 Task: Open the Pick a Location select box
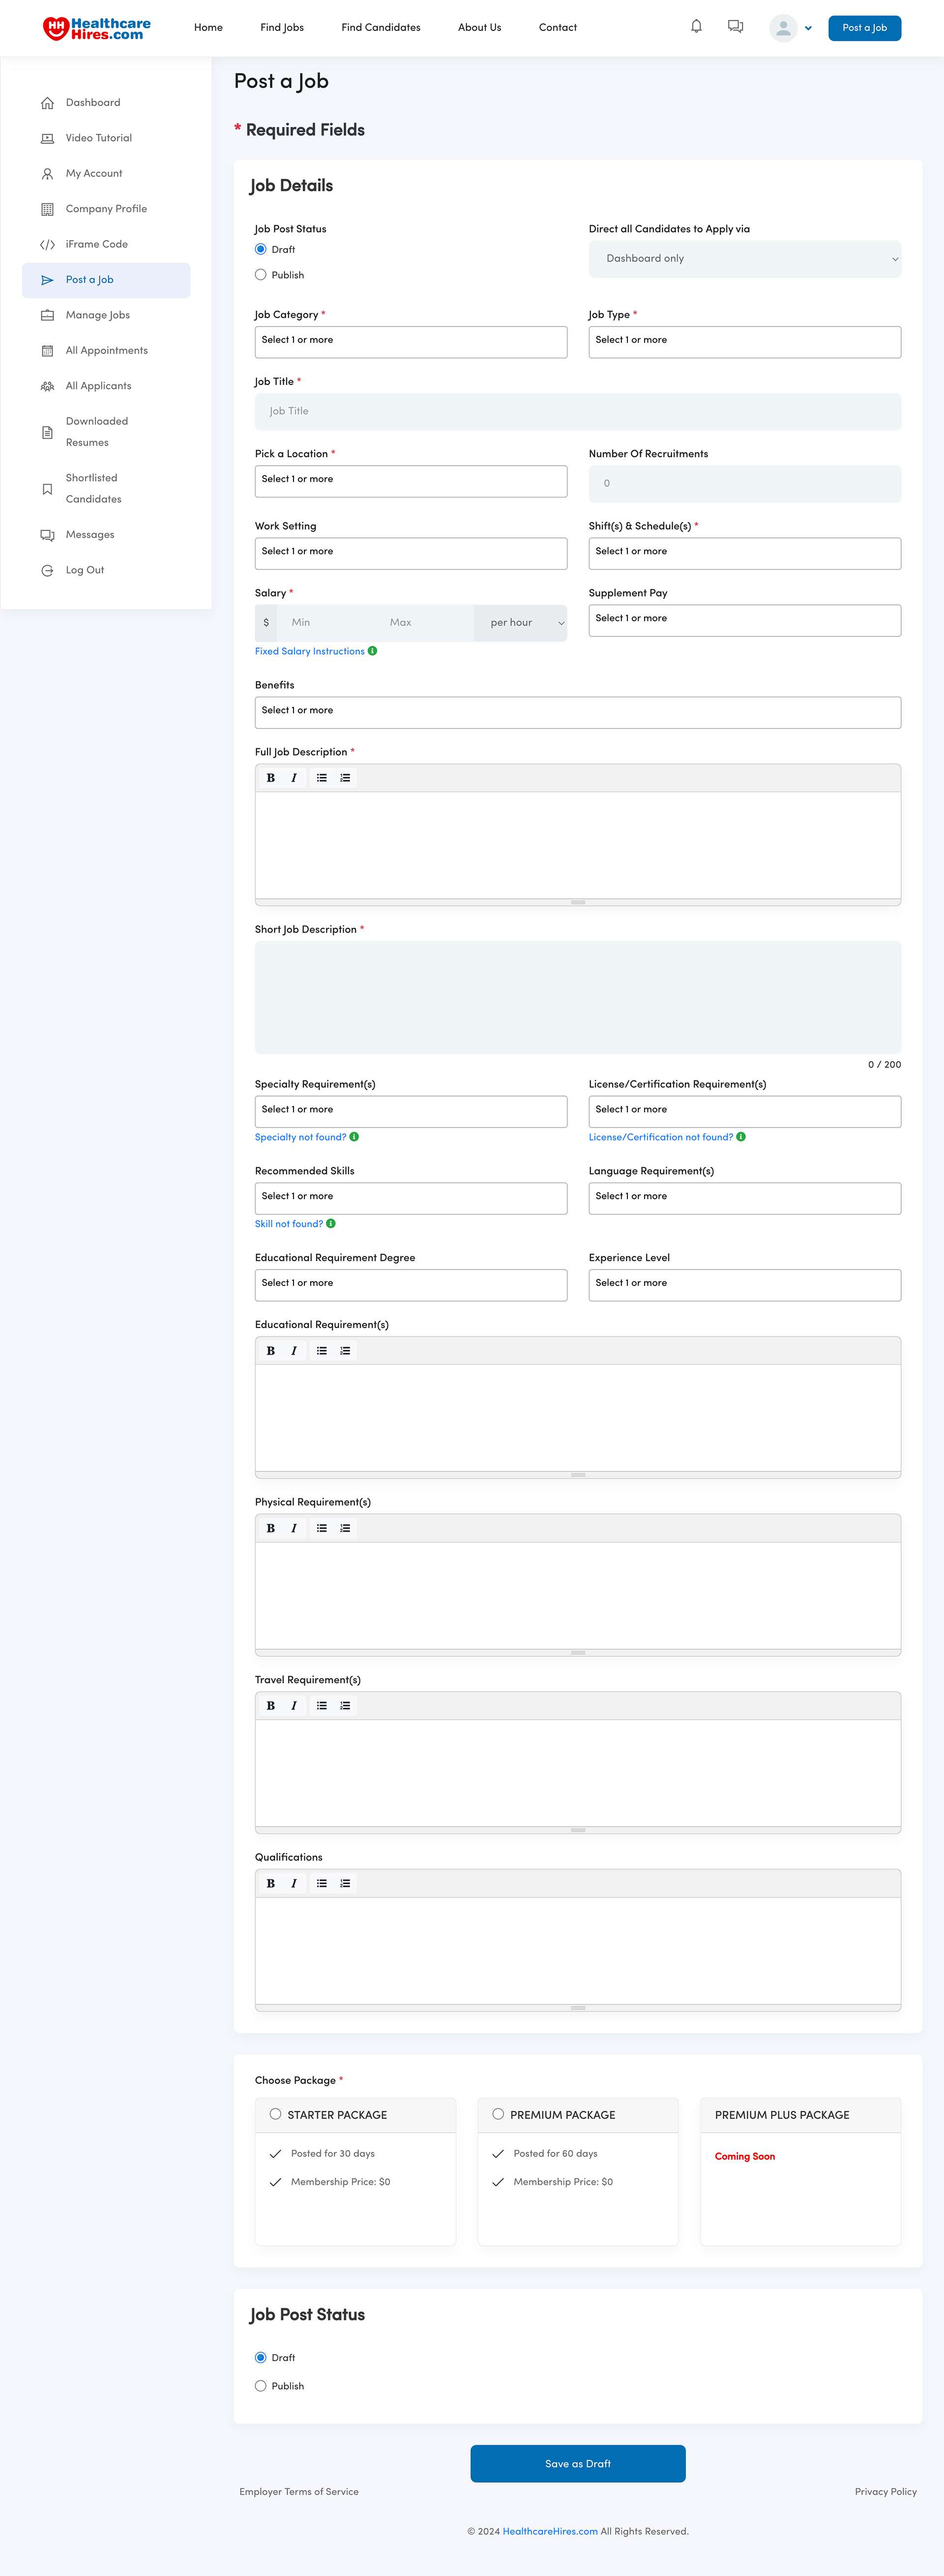point(411,481)
